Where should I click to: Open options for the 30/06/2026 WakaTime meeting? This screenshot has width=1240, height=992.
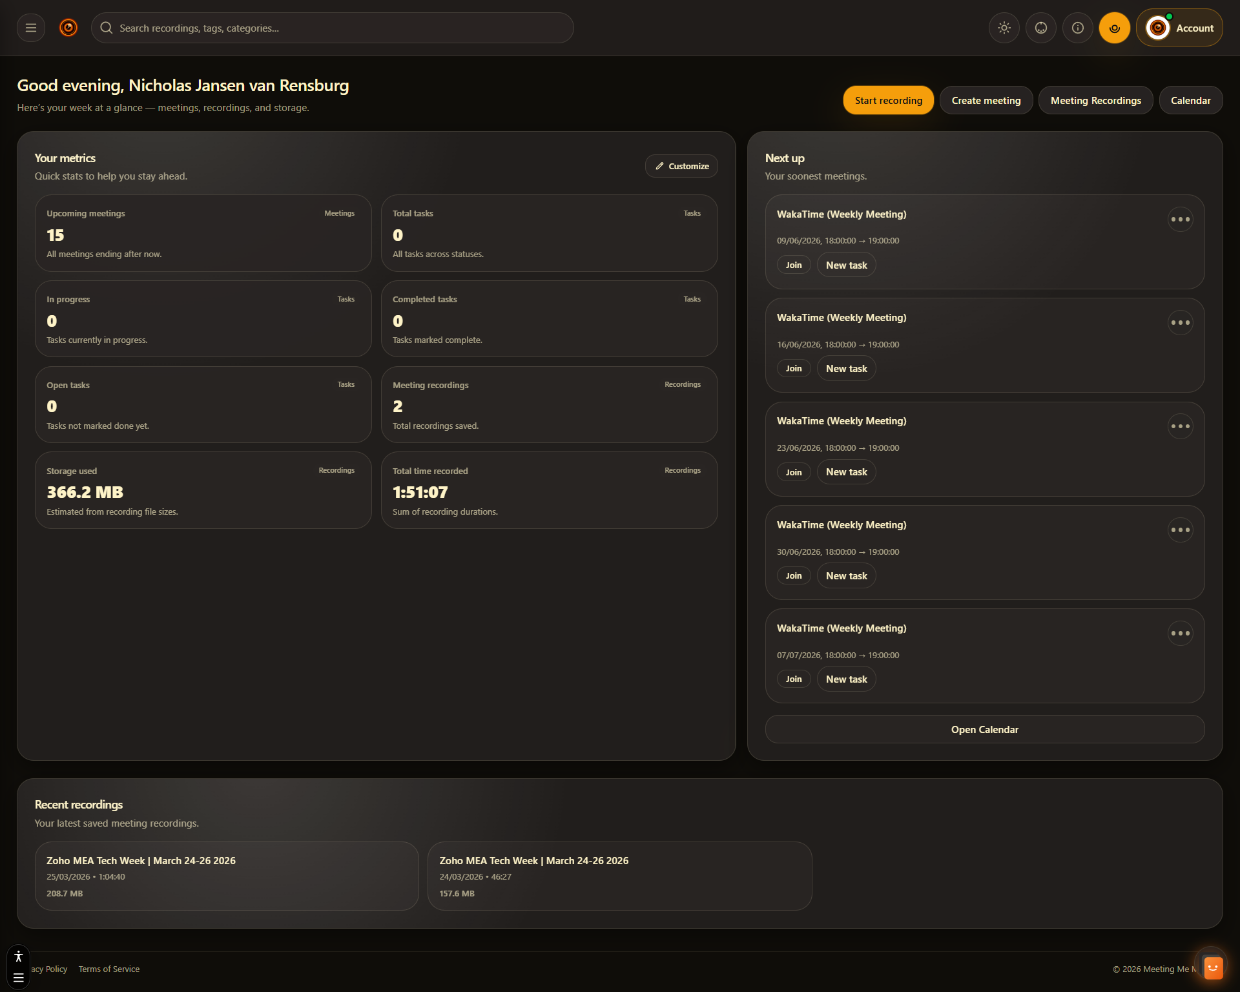(1180, 530)
